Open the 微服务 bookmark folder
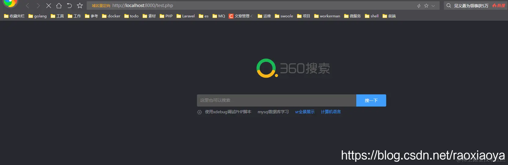The height and width of the screenshot is (165, 508). [x=352, y=16]
